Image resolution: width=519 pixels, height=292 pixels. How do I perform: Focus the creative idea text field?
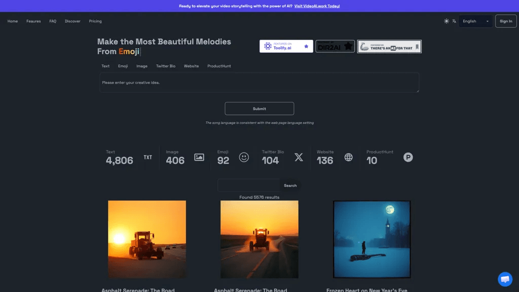point(259,83)
